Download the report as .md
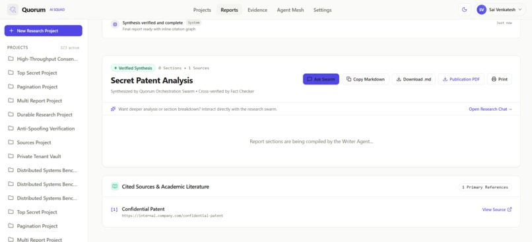Image resolution: width=532 pixels, height=242 pixels. [x=414, y=79]
